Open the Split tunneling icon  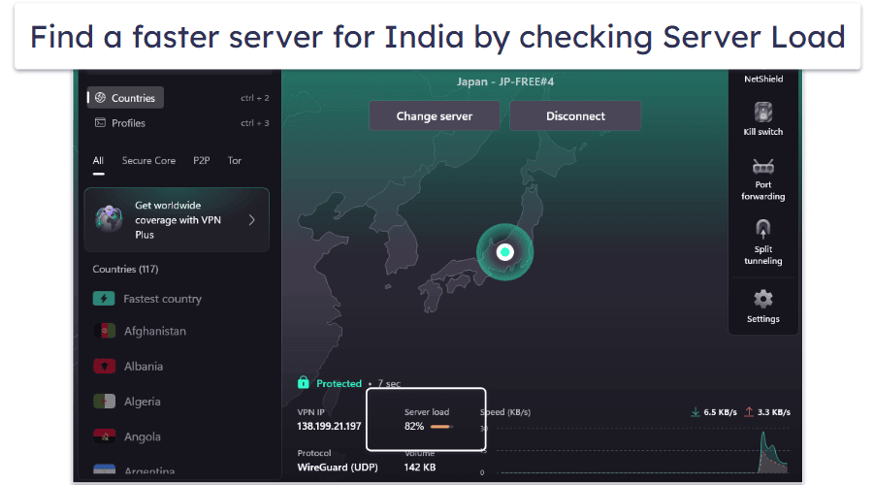click(x=763, y=229)
